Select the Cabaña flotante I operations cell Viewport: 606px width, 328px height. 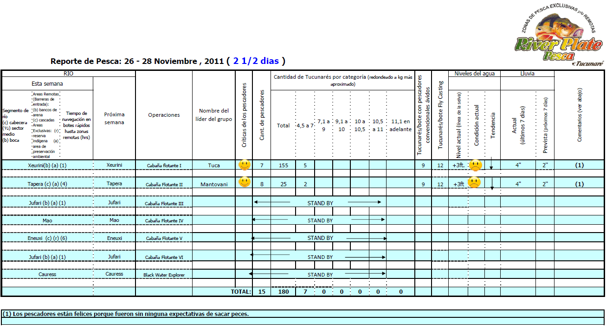(x=164, y=165)
